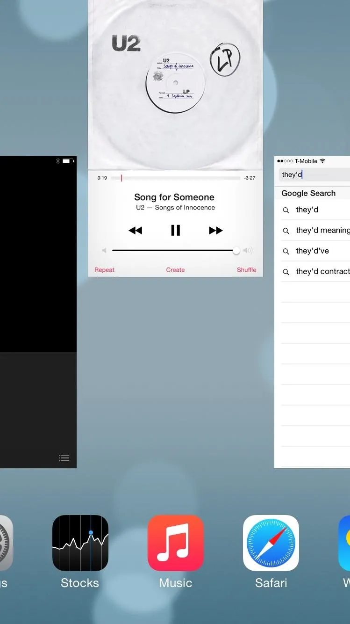
Task: Click the high volume speaker icon
Action: click(248, 251)
